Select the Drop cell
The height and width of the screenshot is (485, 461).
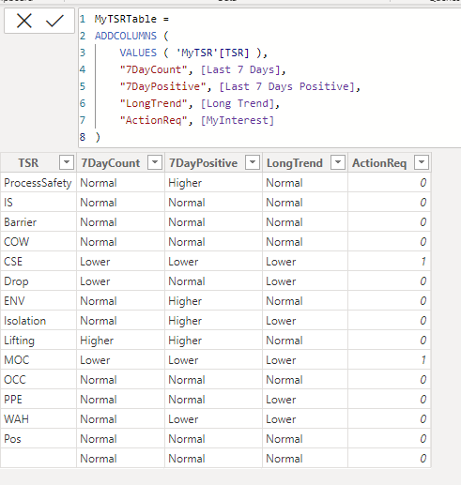pos(38,281)
